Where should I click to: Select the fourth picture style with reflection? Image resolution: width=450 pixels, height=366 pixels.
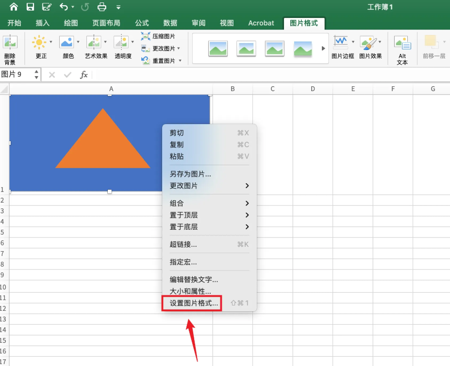coord(303,48)
